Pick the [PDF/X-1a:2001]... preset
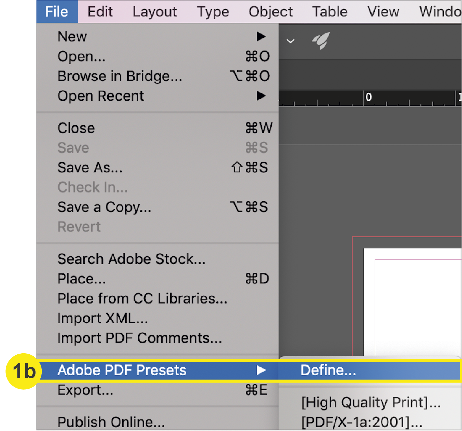 (370, 422)
